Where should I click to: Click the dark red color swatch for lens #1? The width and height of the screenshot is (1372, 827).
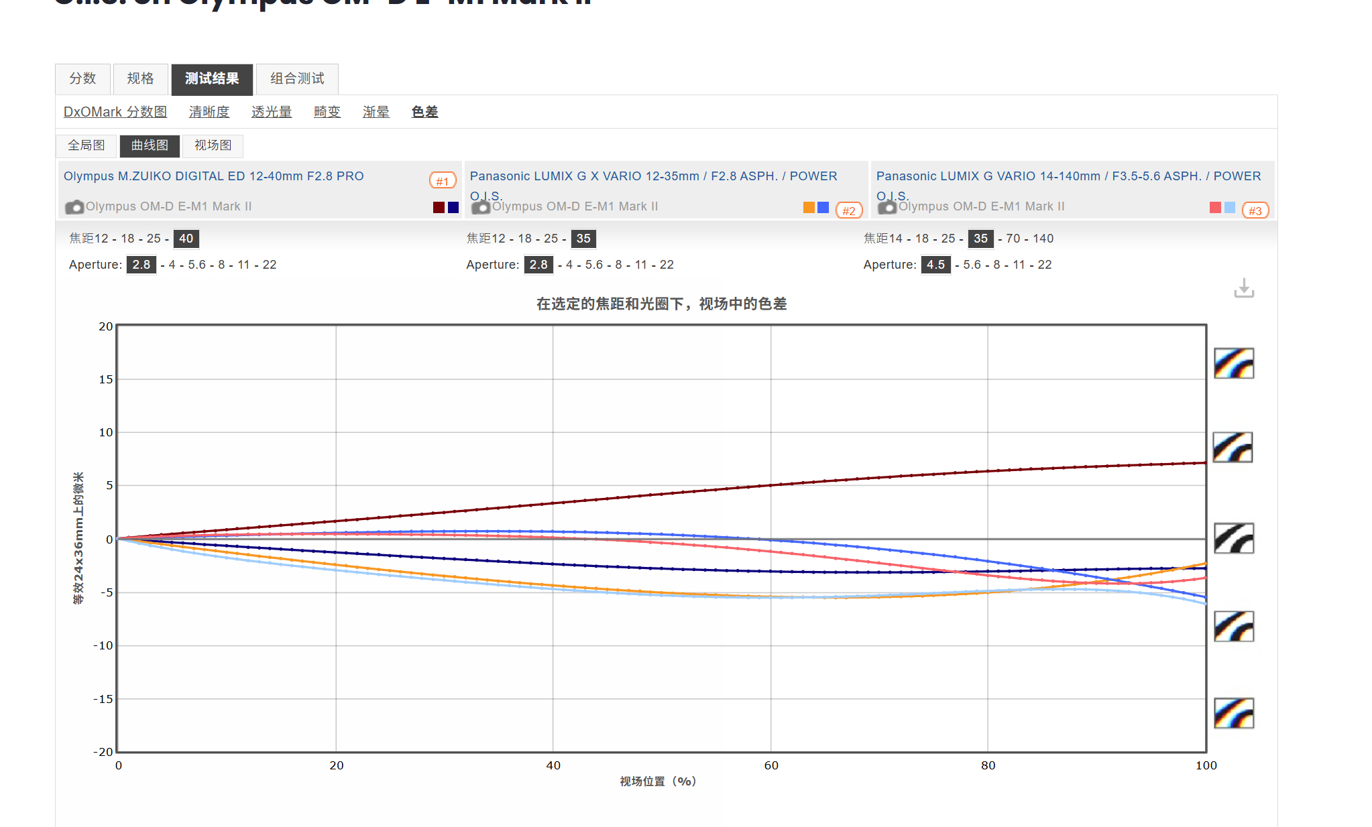pos(439,208)
